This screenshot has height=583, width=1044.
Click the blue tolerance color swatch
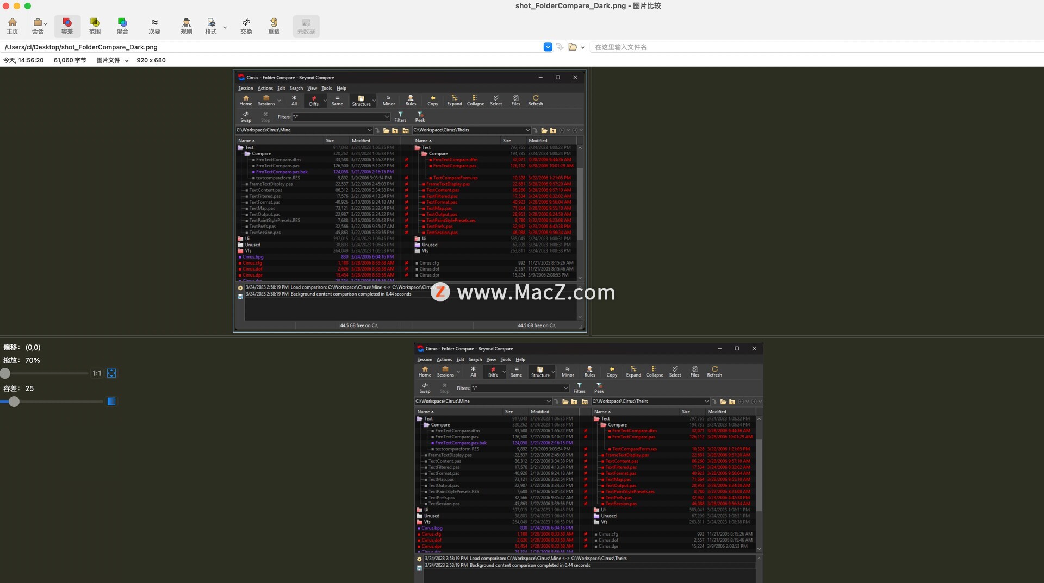(x=111, y=402)
